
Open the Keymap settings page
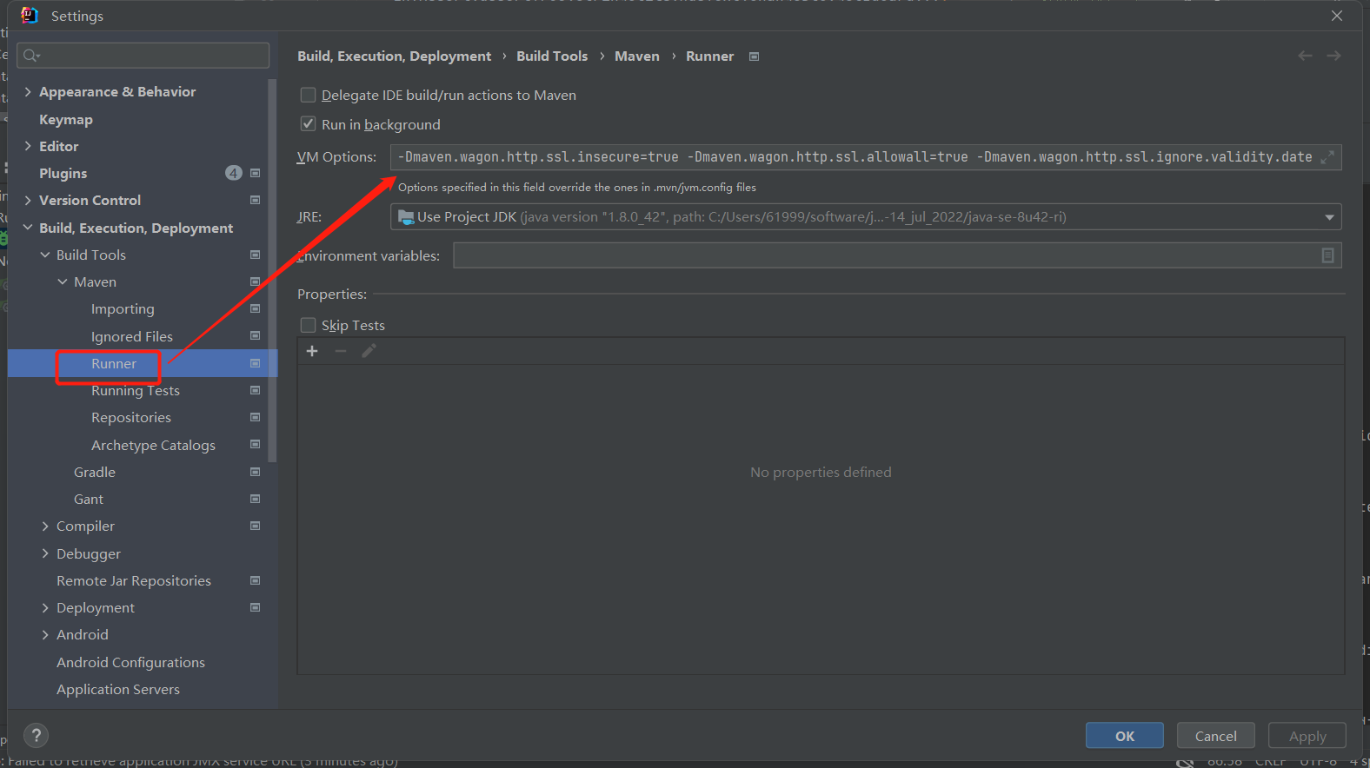click(x=66, y=119)
